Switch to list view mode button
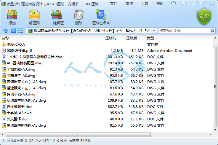 pyautogui.click(x=20, y=31)
